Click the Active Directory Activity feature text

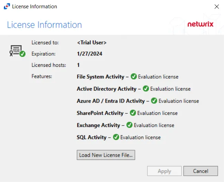pos(107,89)
